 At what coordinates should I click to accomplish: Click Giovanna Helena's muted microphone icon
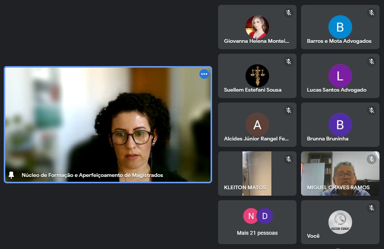click(288, 13)
